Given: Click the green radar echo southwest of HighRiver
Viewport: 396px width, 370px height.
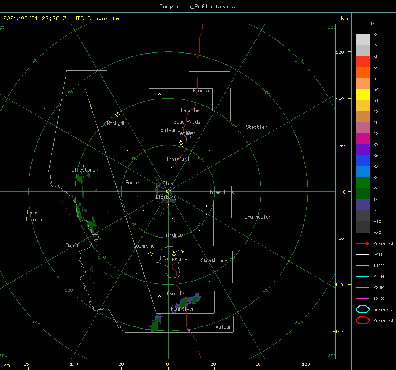Looking at the screenshot, I should 156,324.
